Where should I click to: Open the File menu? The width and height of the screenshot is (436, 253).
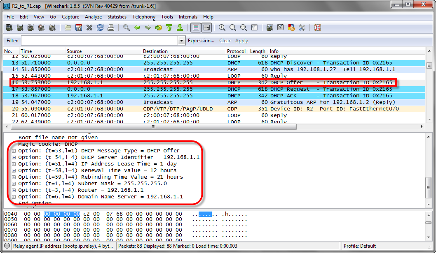(x=10, y=17)
